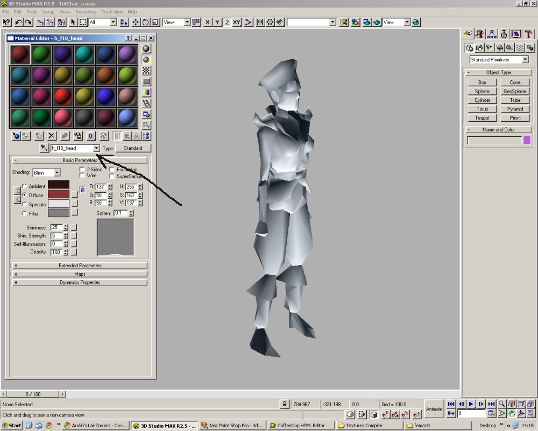Open the Tools menu
This screenshot has height=431, width=538.
click(x=32, y=12)
